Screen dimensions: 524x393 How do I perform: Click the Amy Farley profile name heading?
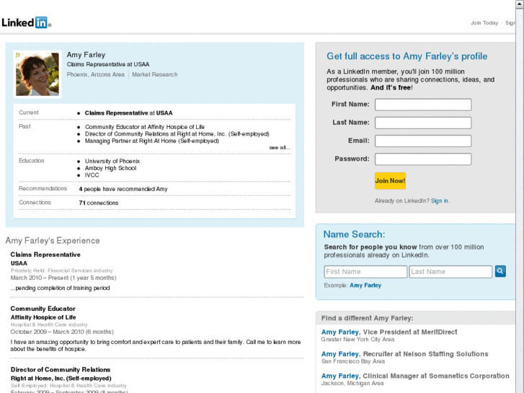(x=86, y=55)
